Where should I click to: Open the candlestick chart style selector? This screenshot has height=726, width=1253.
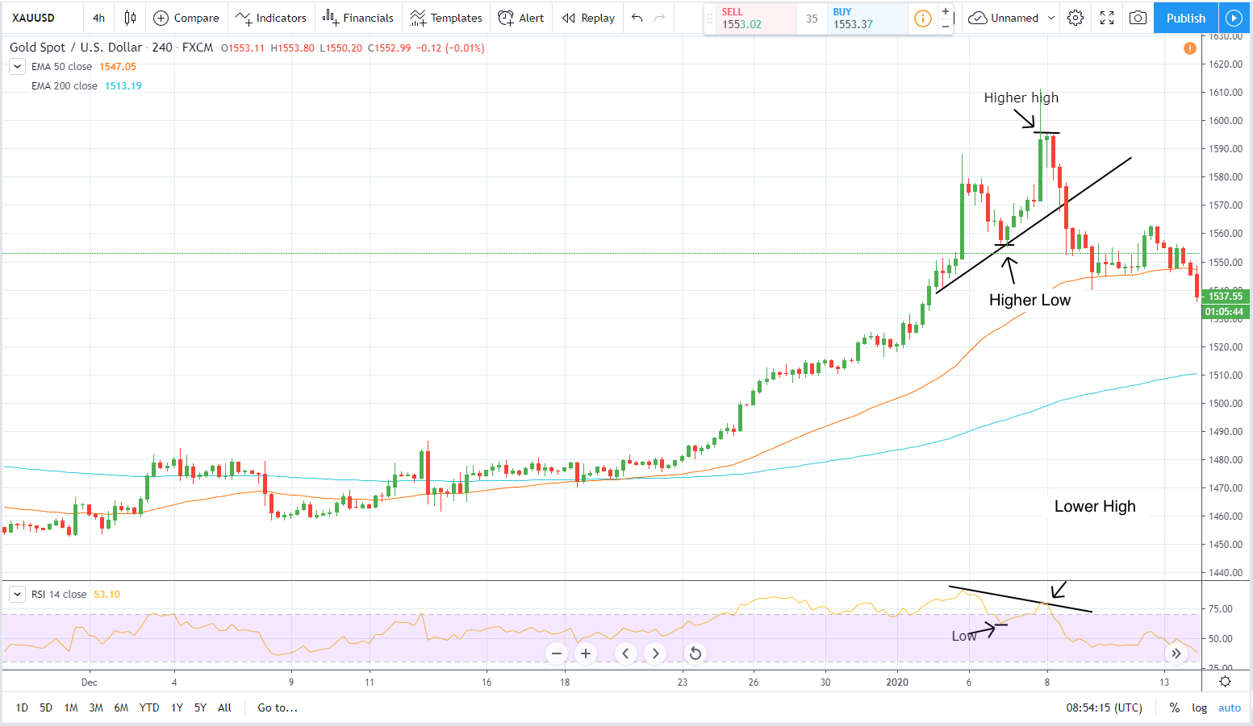(130, 18)
